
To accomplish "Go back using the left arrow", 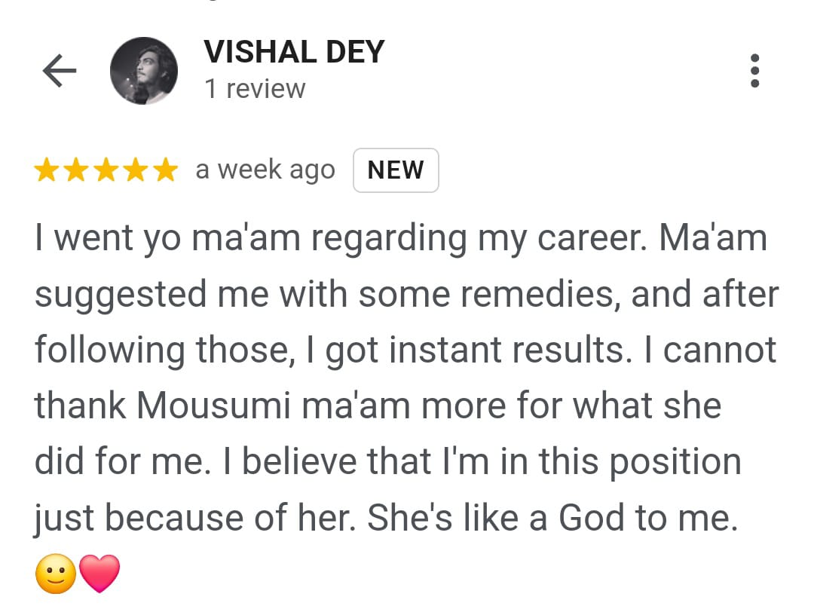I will (x=60, y=71).
